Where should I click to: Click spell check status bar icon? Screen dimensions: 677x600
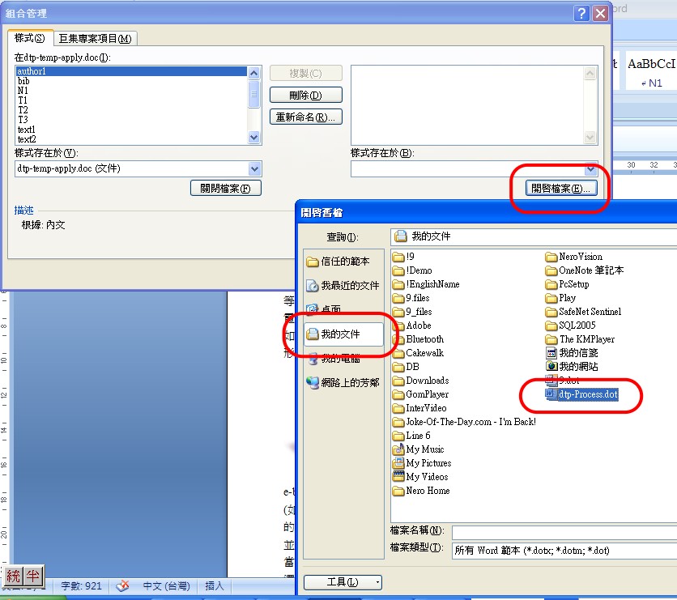pos(123,586)
